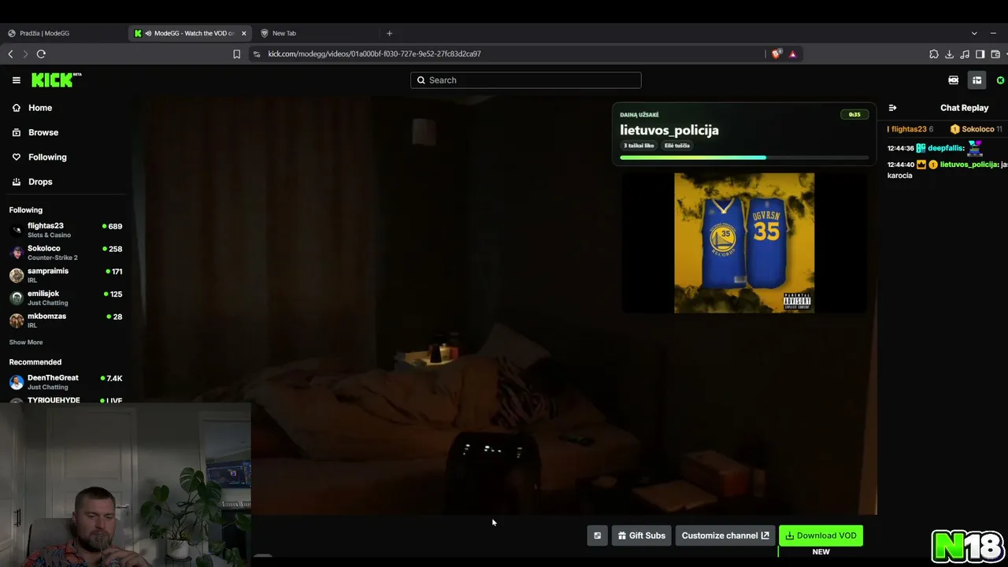Click emilisjok avatar in Following list

pos(17,298)
